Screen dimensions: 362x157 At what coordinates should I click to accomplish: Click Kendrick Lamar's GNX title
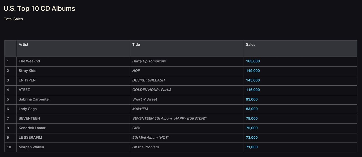pos(136,128)
